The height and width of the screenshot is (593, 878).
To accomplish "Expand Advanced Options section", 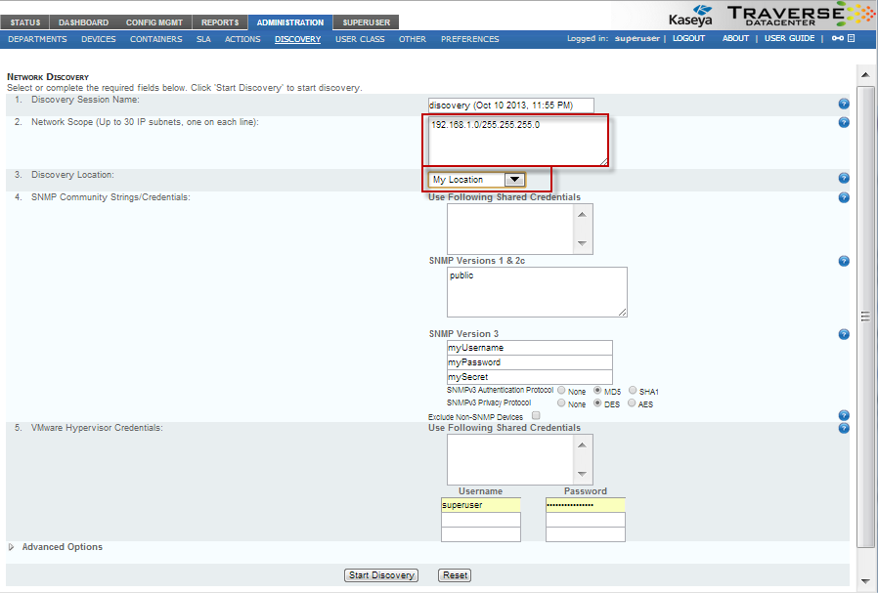I will 12,547.
